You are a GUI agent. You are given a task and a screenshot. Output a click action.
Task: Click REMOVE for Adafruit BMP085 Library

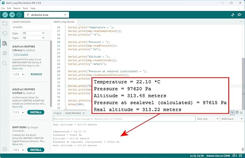point(36,74)
